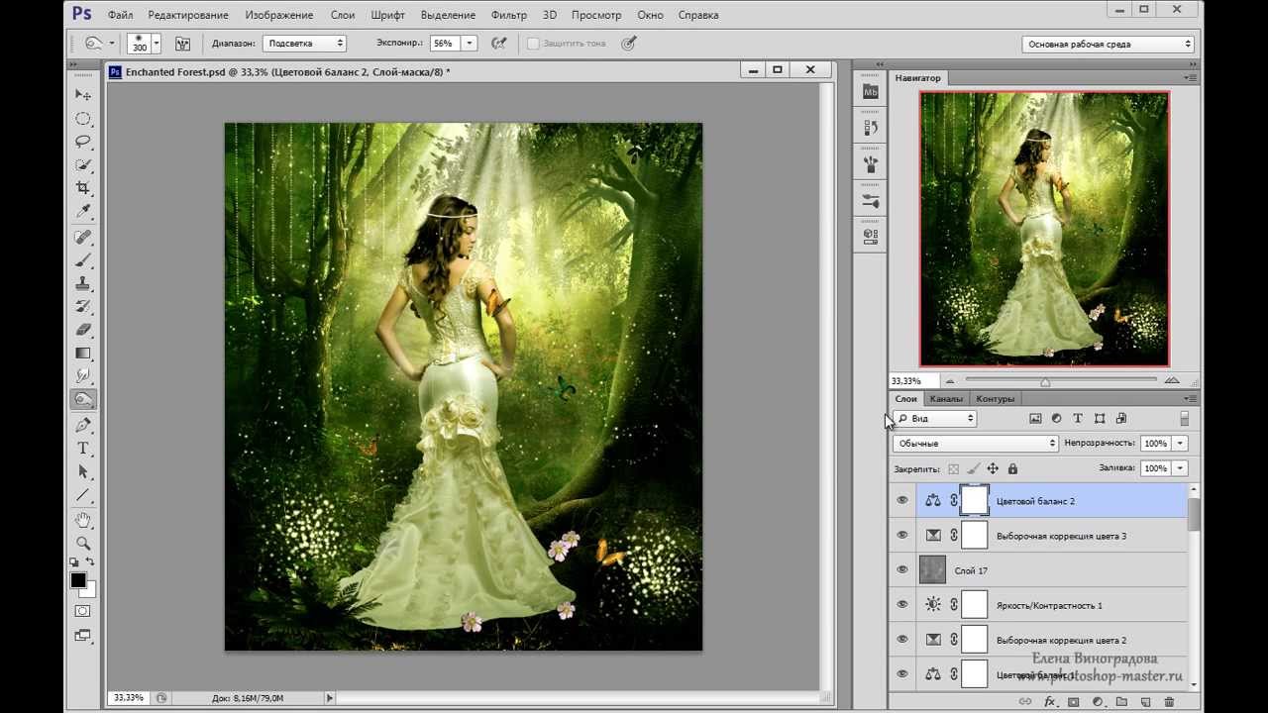
Task: Open the brush size preset picker arrow
Action: click(x=157, y=44)
